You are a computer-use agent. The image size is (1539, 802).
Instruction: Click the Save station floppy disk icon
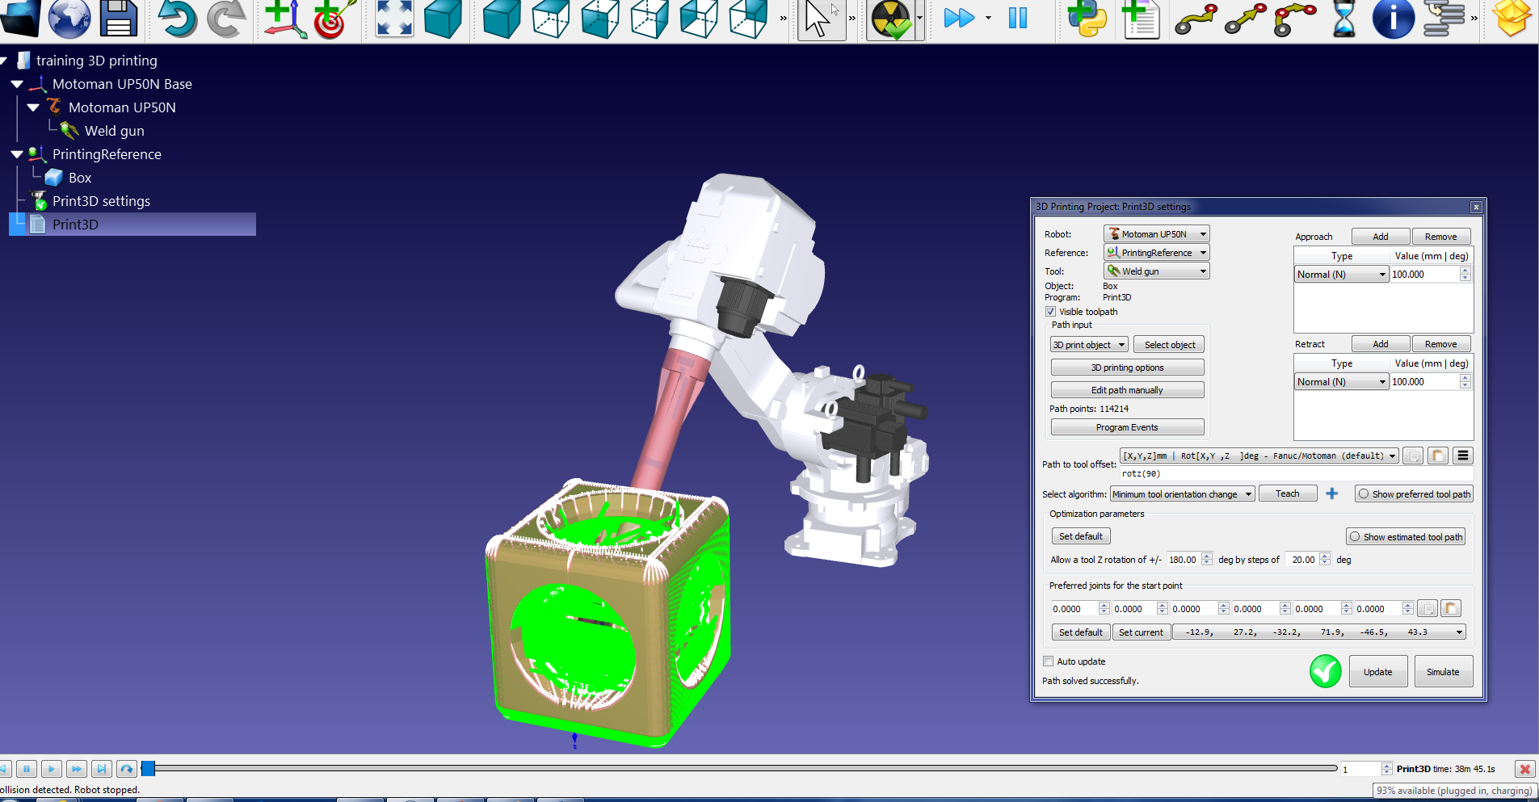[x=119, y=19]
